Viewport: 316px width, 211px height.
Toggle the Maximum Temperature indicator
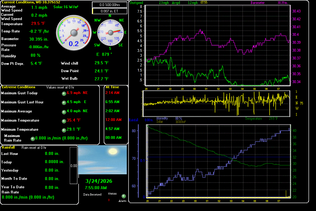[63, 121]
